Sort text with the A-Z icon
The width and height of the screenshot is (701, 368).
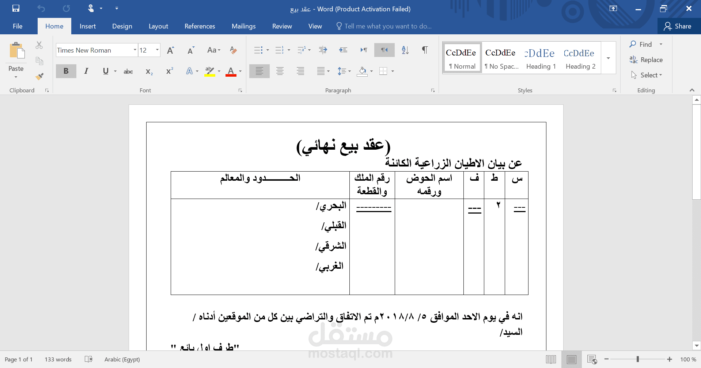pos(405,50)
